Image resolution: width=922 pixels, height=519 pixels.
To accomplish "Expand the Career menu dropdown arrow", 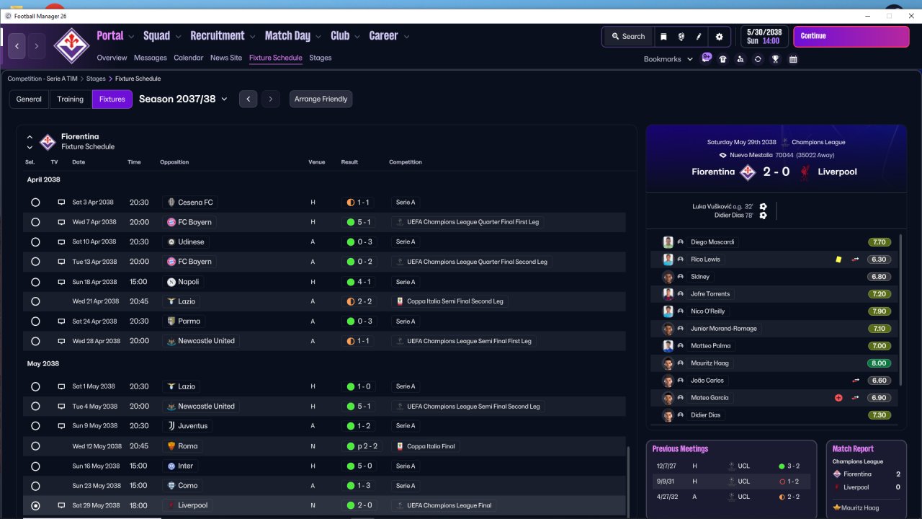I will pos(406,36).
